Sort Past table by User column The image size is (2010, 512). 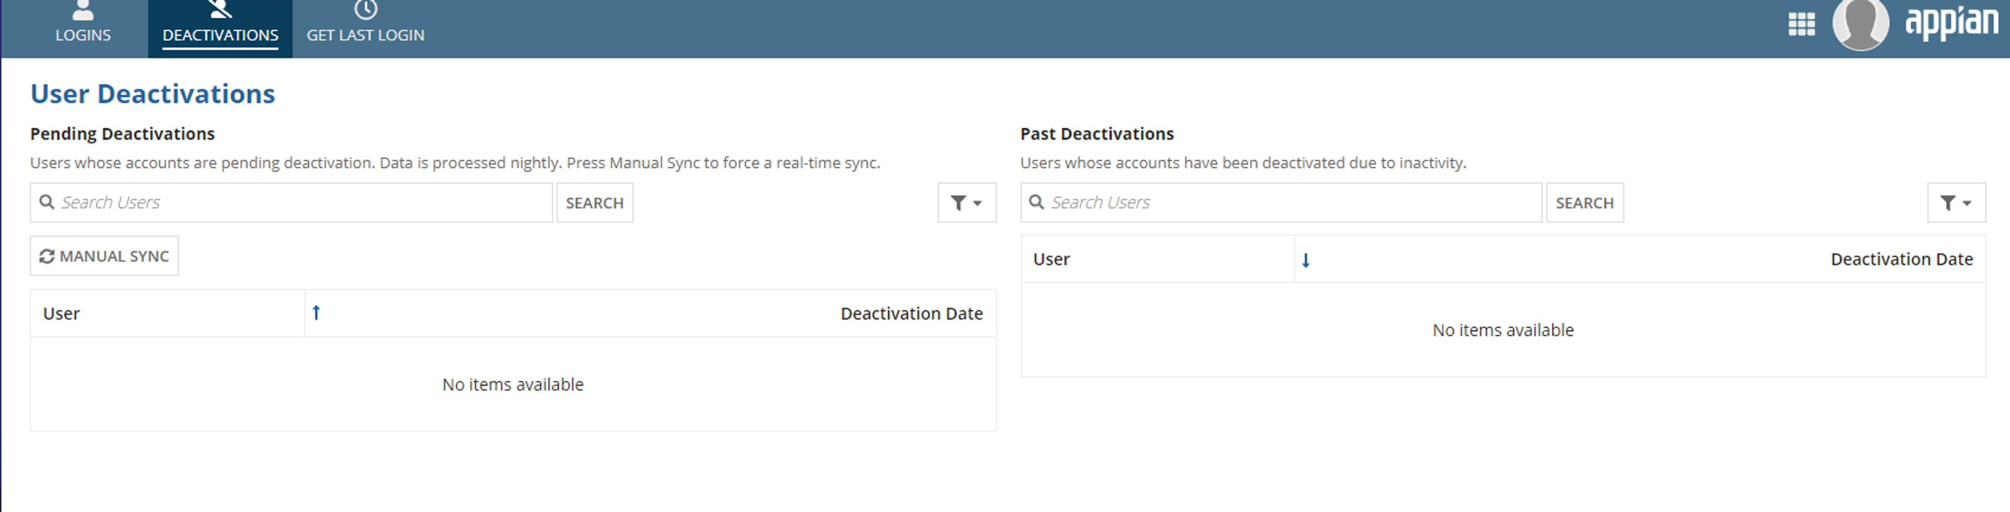pos(1051,259)
